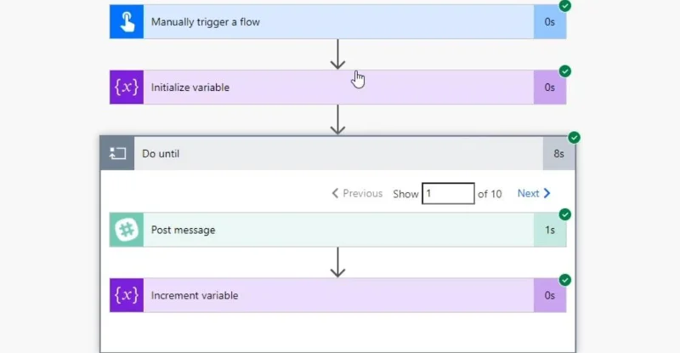Image resolution: width=680 pixels, height=353 pixels.
Task: Go to Next loop iteration
Action: click(x=534, y=193)
